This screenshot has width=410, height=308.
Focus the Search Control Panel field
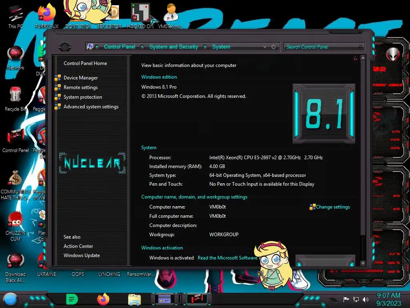(324, 47)
